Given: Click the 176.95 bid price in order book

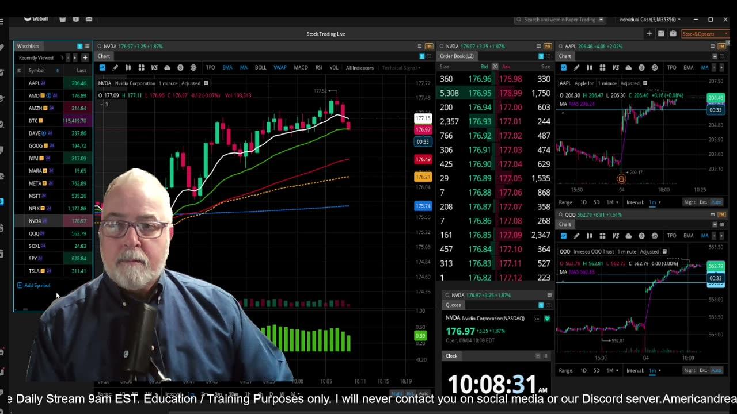Looking at the screenshot, I should click(480, 93).
